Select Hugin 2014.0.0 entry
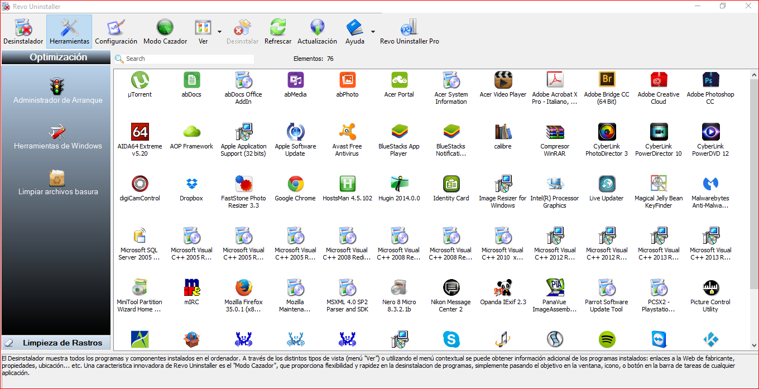Image resolution: width=759 pixels, height=389 pixels. click(x=399, y=189)
